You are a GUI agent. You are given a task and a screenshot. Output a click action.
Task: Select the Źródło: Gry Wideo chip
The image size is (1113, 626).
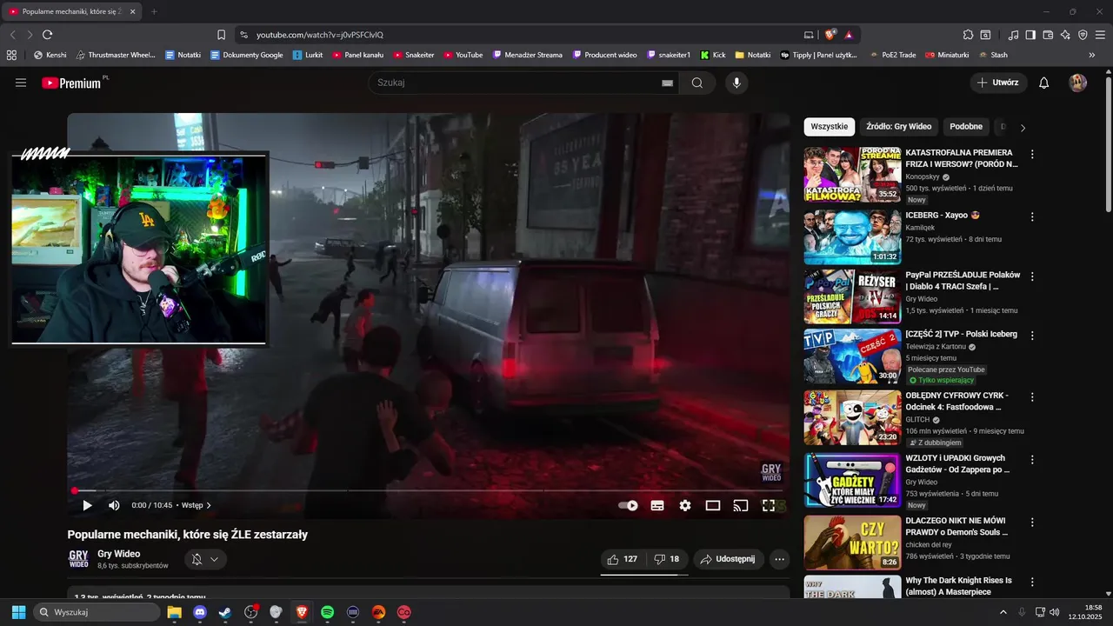click(x=899, y=126)
